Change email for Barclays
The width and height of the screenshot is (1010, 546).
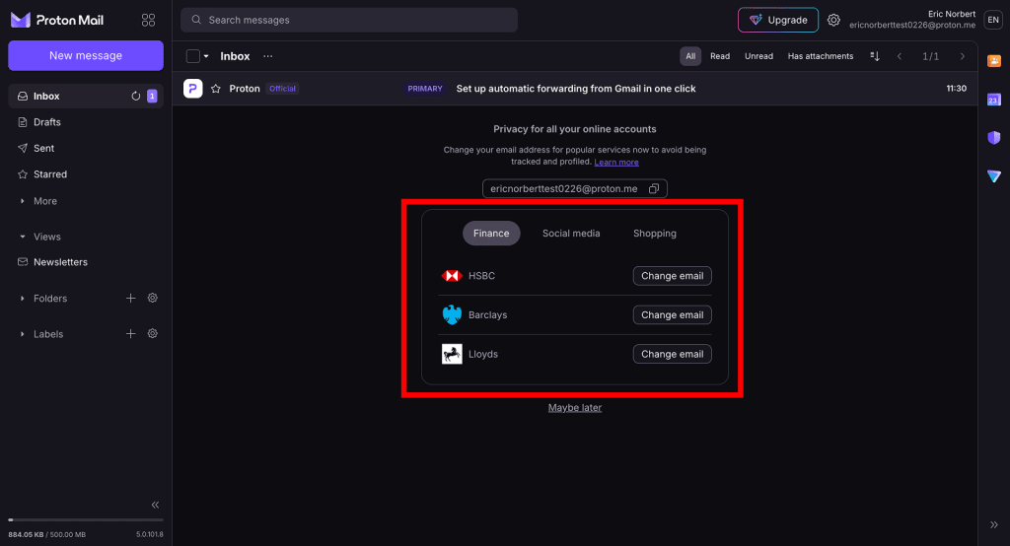(x=673, y=314)
